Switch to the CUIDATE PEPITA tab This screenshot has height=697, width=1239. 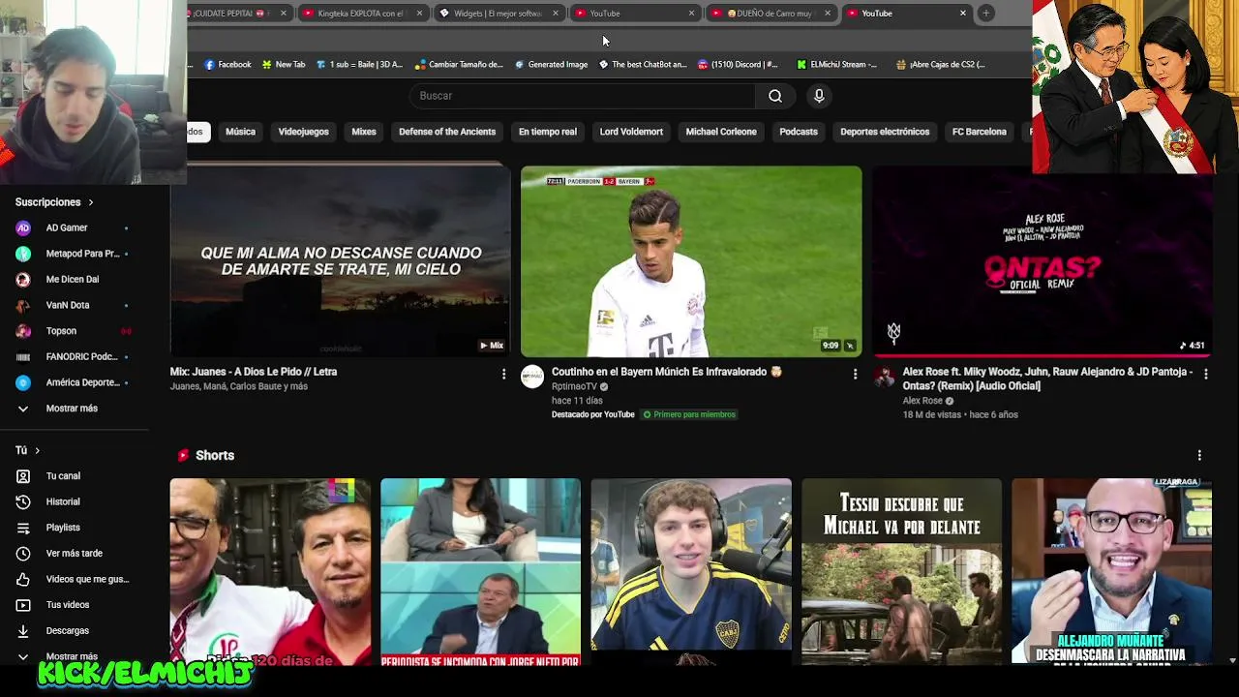click(239, 14)
